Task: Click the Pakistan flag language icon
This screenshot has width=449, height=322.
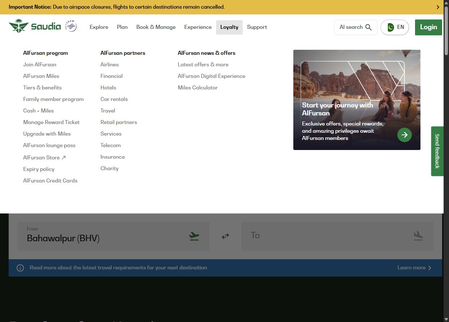Action: (390, 27)
